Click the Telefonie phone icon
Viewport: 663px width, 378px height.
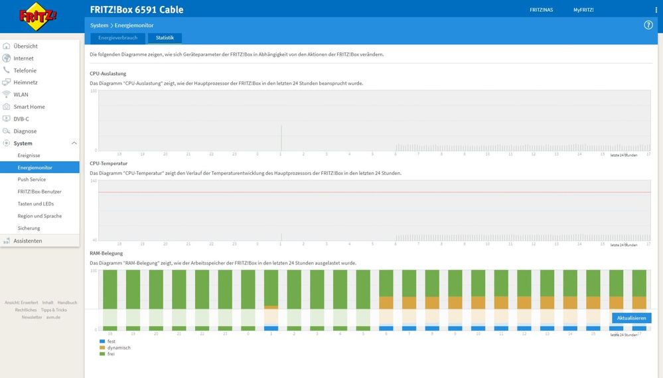7,70
